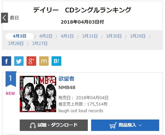Click the 試聴・ダウンロード button
Image resolution: width=165 pixels, height=135 pixels.
(x=54, y=125)
